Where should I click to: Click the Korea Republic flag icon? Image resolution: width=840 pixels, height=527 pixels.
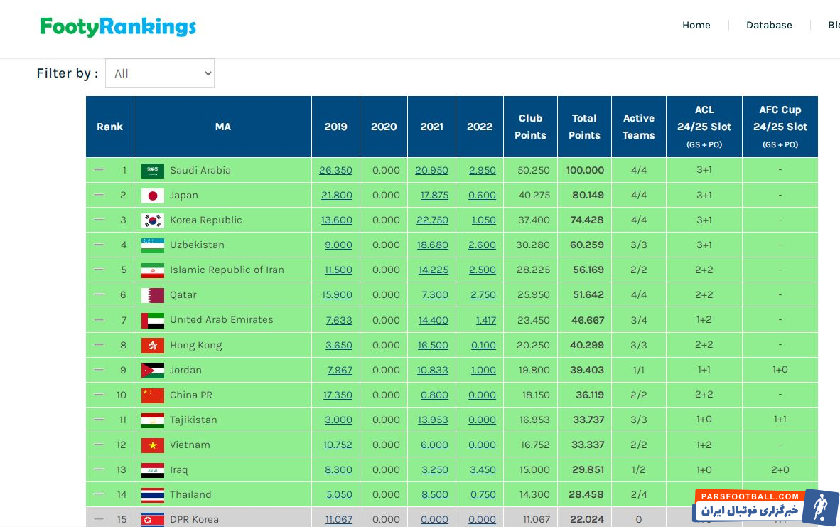(152, 220)
